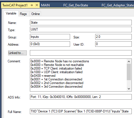Click the ADS Info field
The image size is (134, 118).
coord(81,97)
